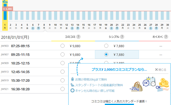Click flight time 16:30-18:20
171x105 pixels.
click(20, 89)
